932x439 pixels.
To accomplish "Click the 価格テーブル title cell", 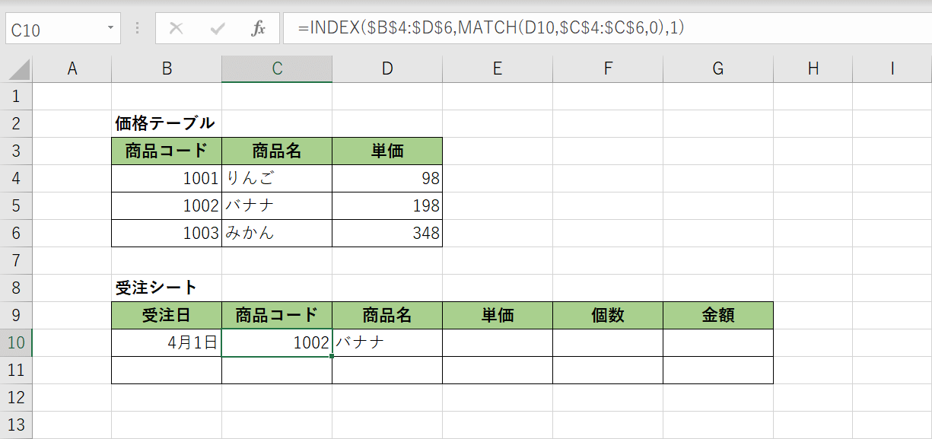I will pyautogui.click(x=165, y=123).
